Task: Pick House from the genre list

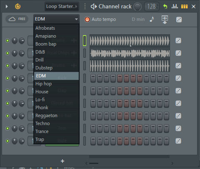Action: click(57, 92)
